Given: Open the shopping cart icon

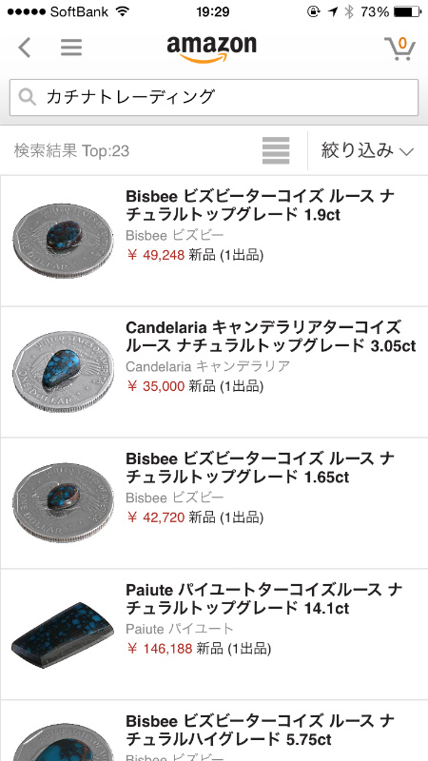Looking at the screenshot, I should click(x=399, y=49).
